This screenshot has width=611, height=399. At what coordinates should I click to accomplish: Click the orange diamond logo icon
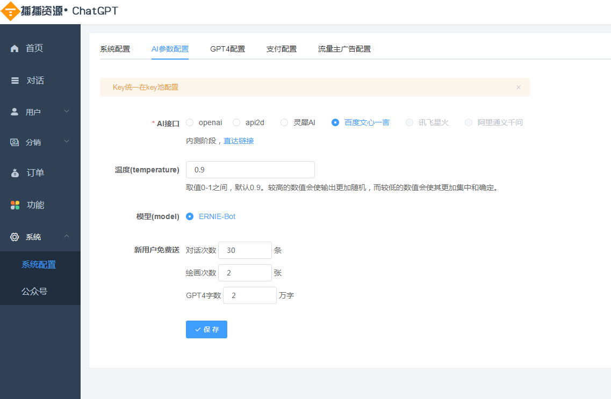click(x=10, y=11)
